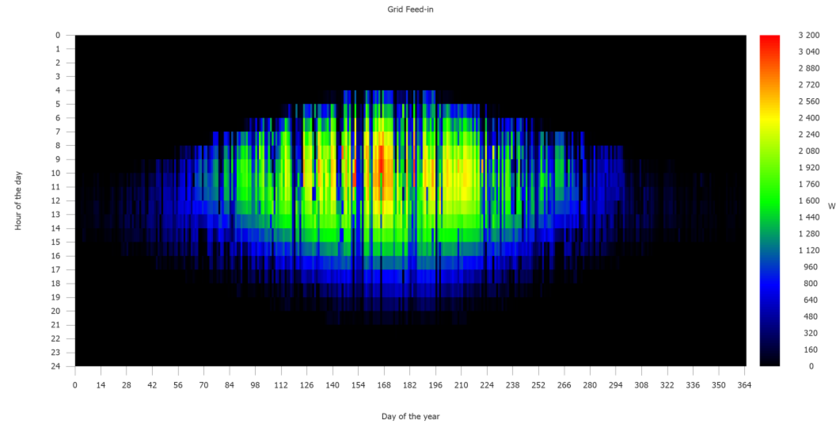This screenshot has height=424, width=838.
Task: Click the yellow band of the color scale bar
Action: click(x=769, y=123)
